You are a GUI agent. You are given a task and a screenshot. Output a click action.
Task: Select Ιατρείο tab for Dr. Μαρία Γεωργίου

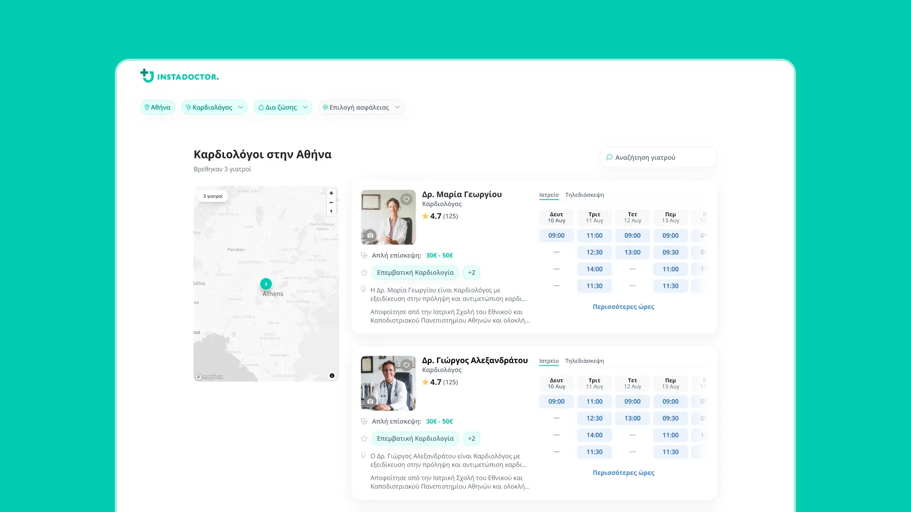(549, 195)
